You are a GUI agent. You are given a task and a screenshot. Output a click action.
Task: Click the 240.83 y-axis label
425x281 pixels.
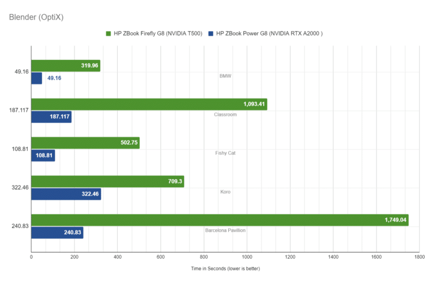click(20, 226)
